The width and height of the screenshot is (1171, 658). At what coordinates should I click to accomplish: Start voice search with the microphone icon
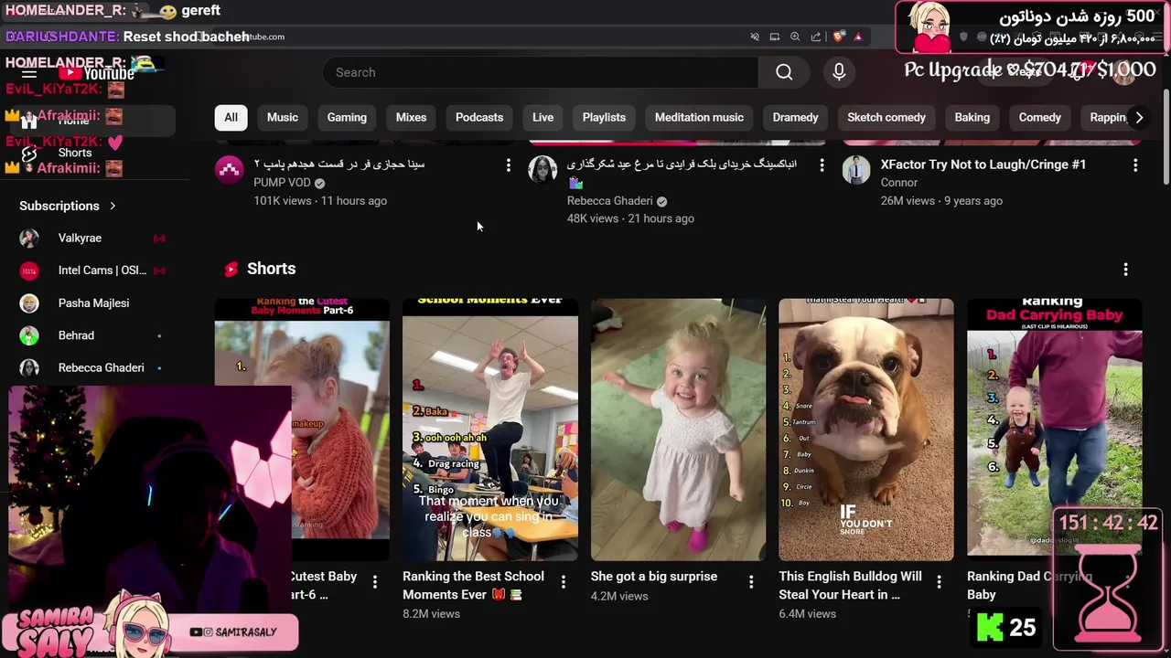(x=839, y=72)
